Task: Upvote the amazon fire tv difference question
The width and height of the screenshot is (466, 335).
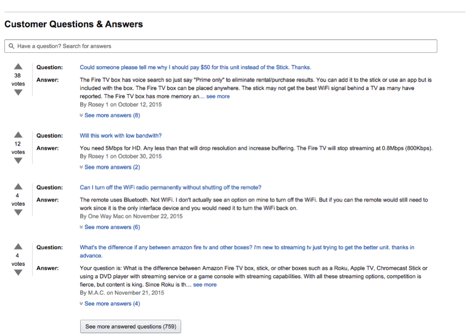Action: 18,247
